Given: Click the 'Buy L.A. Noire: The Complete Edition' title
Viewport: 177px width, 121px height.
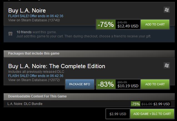Looking at the screenshot, I should (x=57, y=66).
